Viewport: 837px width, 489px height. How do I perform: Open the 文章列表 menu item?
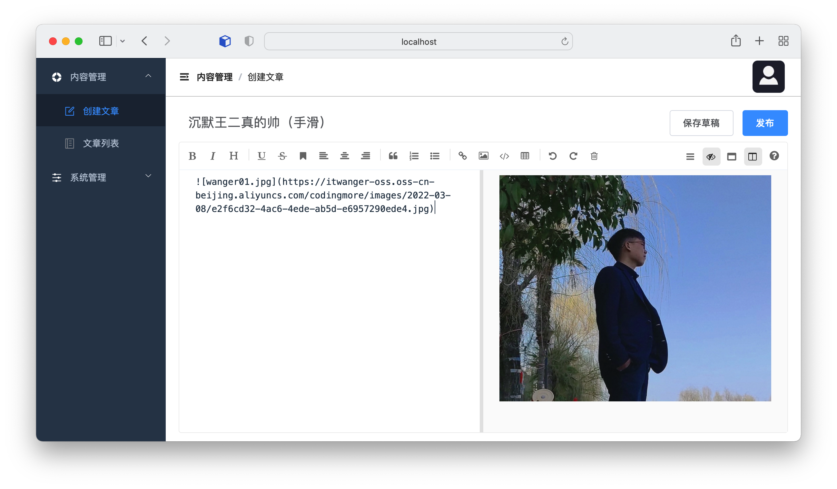coord(101,143)
